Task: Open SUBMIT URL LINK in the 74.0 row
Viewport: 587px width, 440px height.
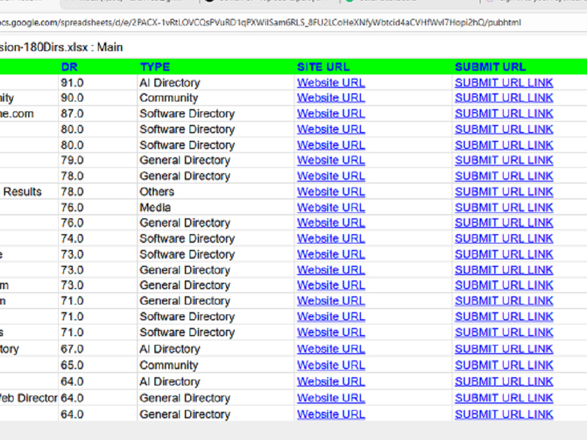Action: [x=504, y=238]
